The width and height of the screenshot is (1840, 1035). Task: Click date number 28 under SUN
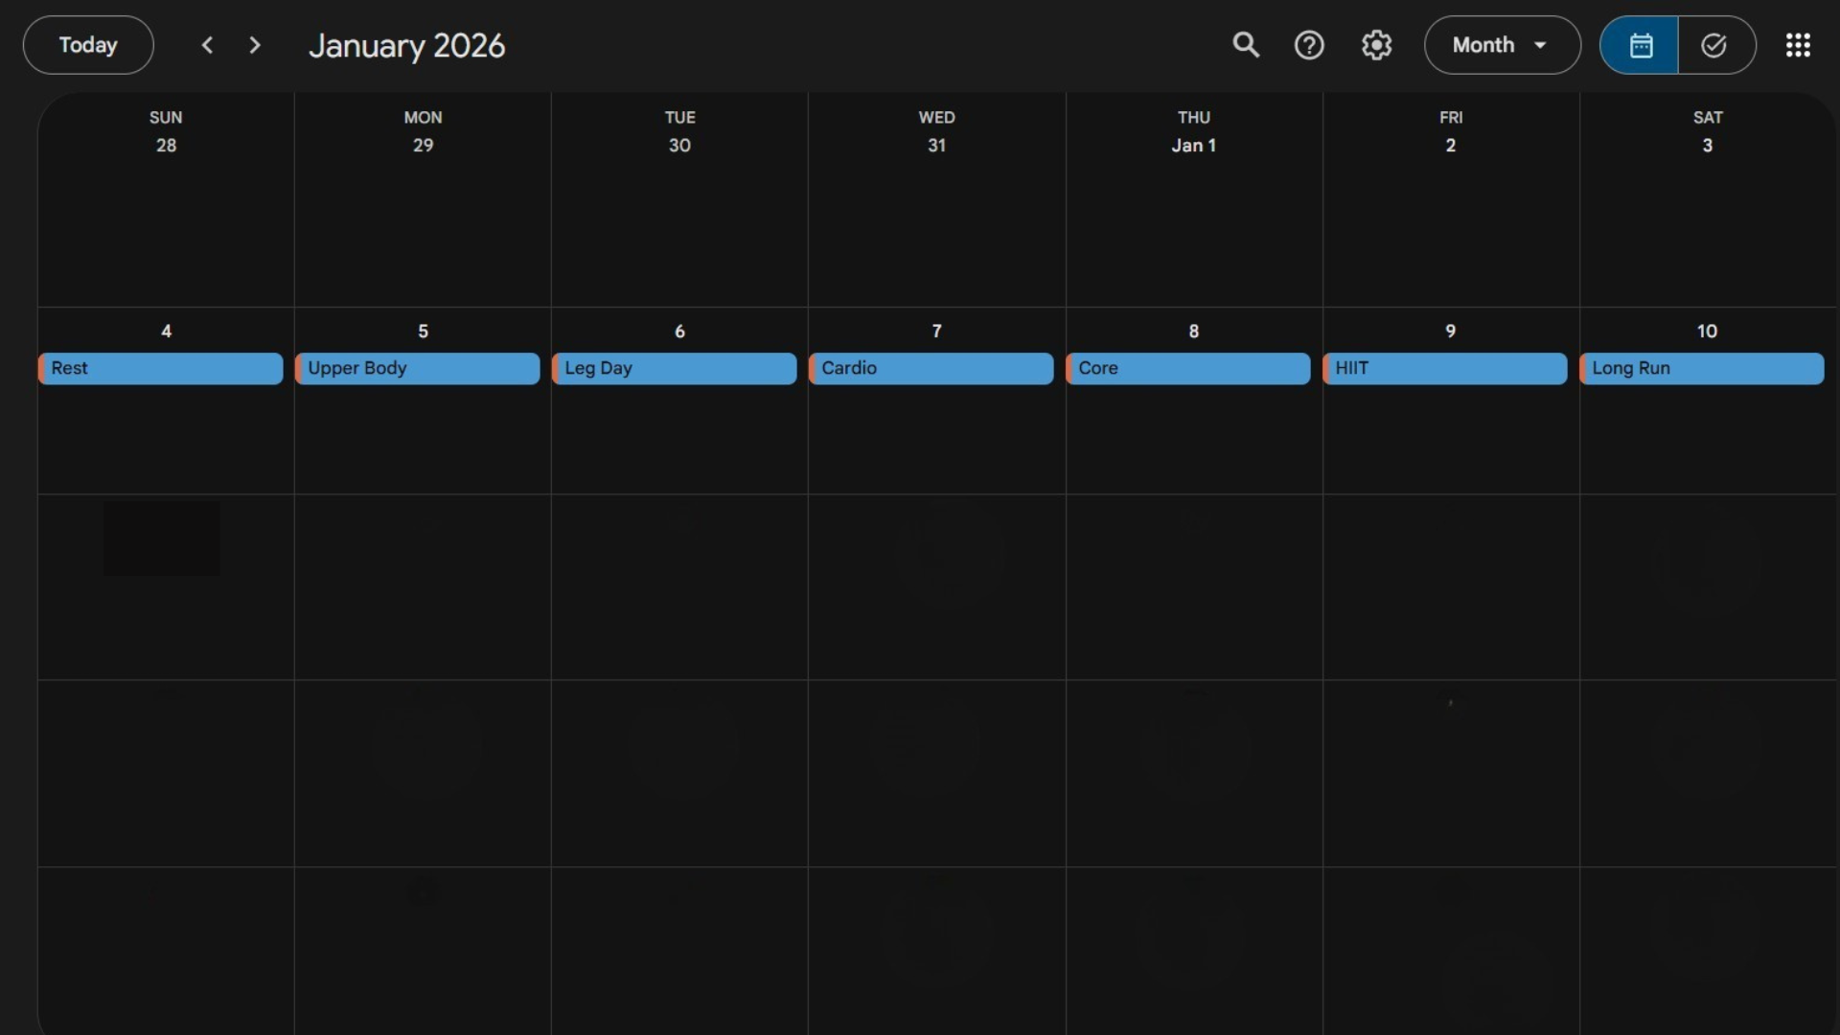(166, 146)
